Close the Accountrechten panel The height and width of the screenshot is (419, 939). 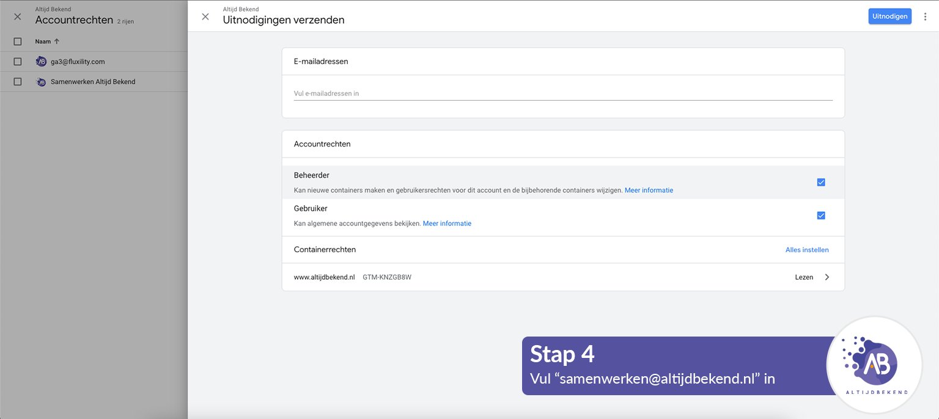click(x=18, y=16)
